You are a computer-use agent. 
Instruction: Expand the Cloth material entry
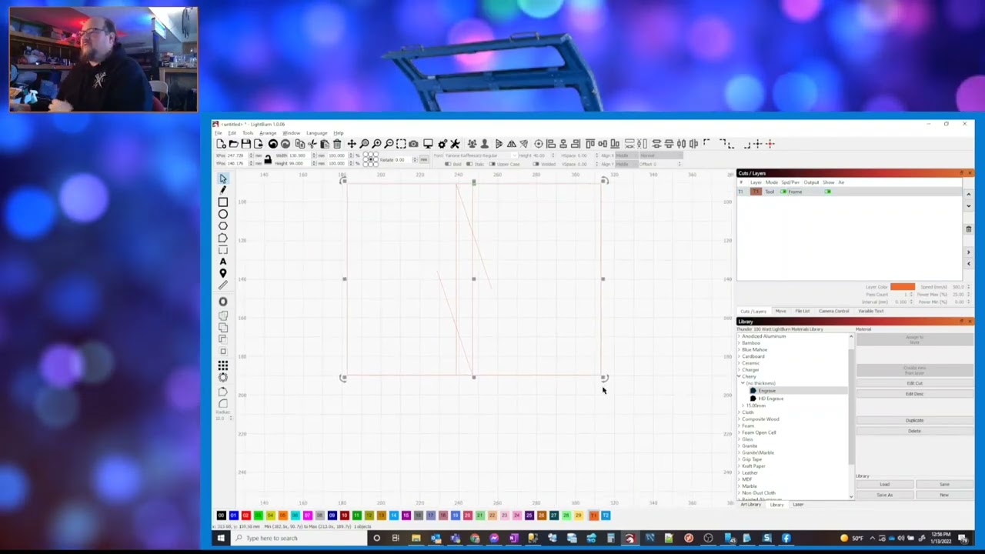[739, 412]
